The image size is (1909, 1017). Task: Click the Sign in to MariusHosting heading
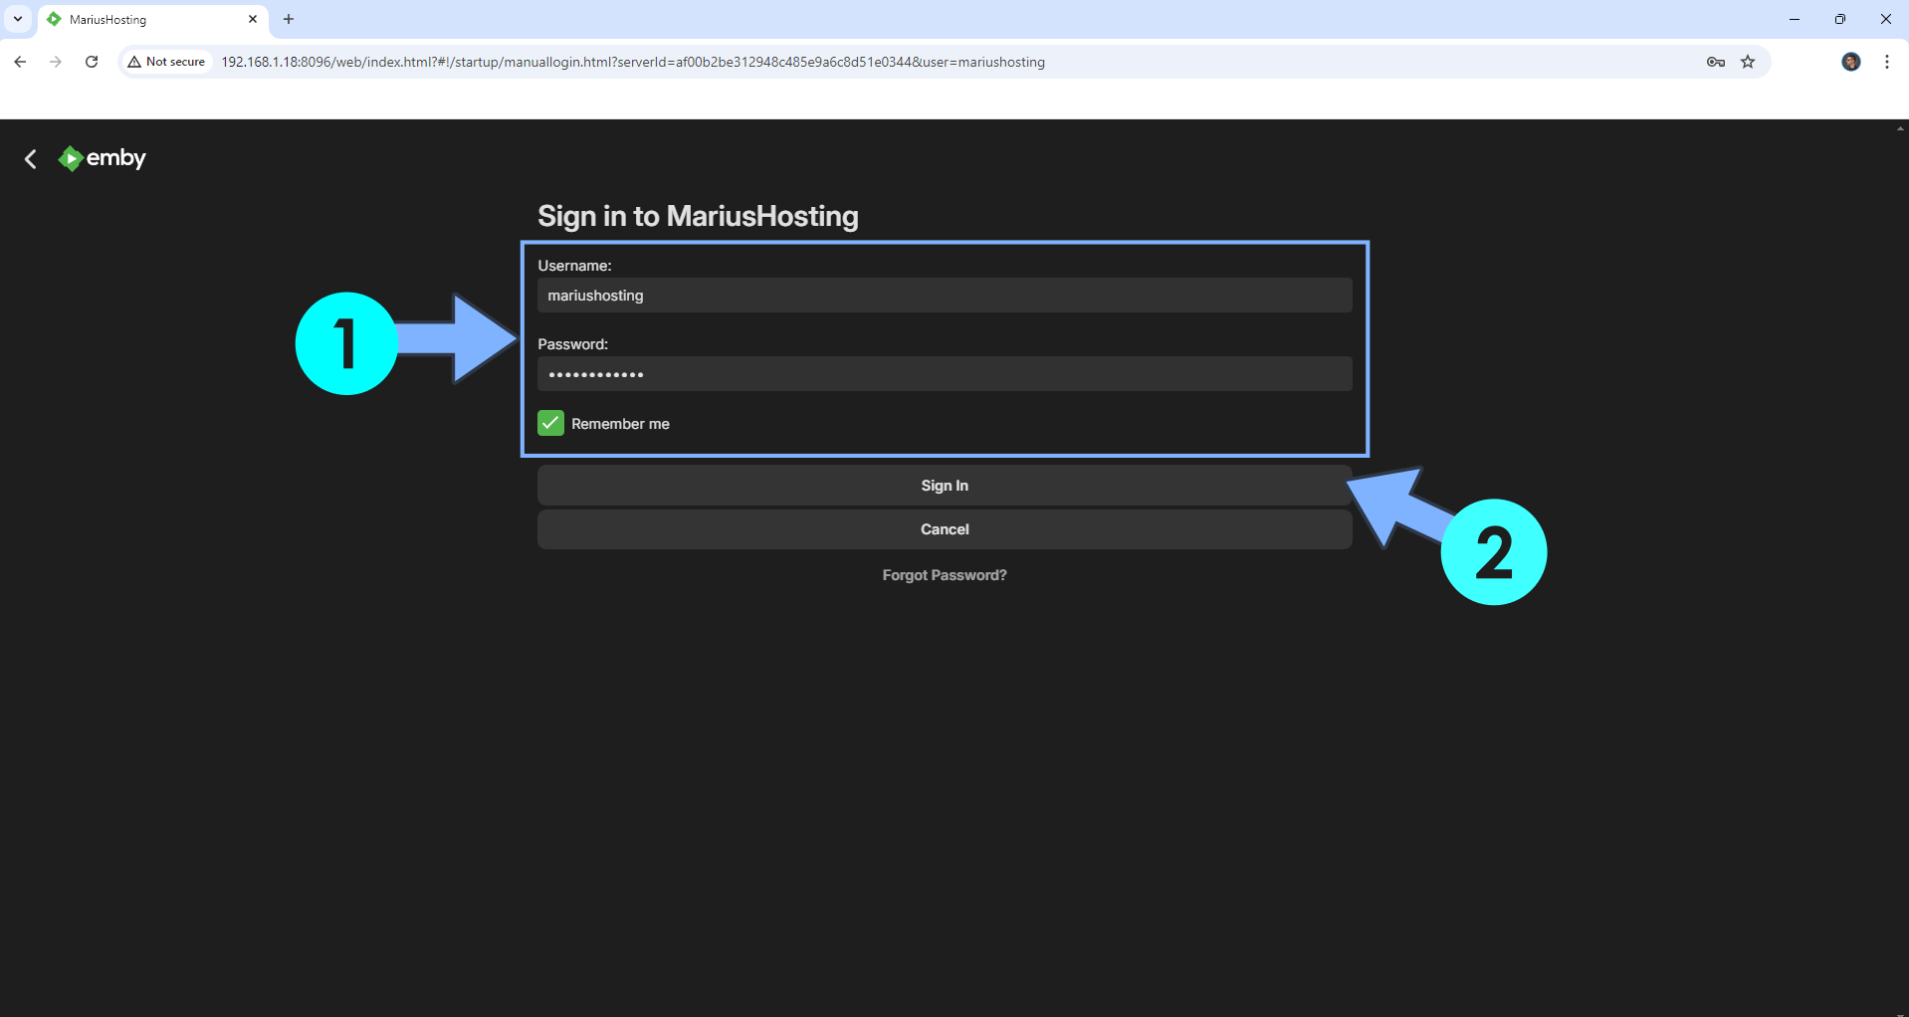pyautogui.click(x=698, y=216)
